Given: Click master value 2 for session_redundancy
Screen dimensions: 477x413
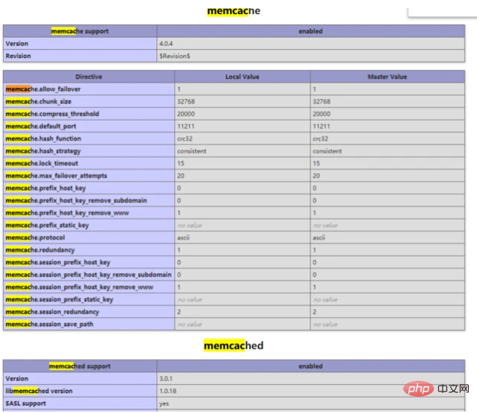Looking at the screenshot, I should point(315,312).
